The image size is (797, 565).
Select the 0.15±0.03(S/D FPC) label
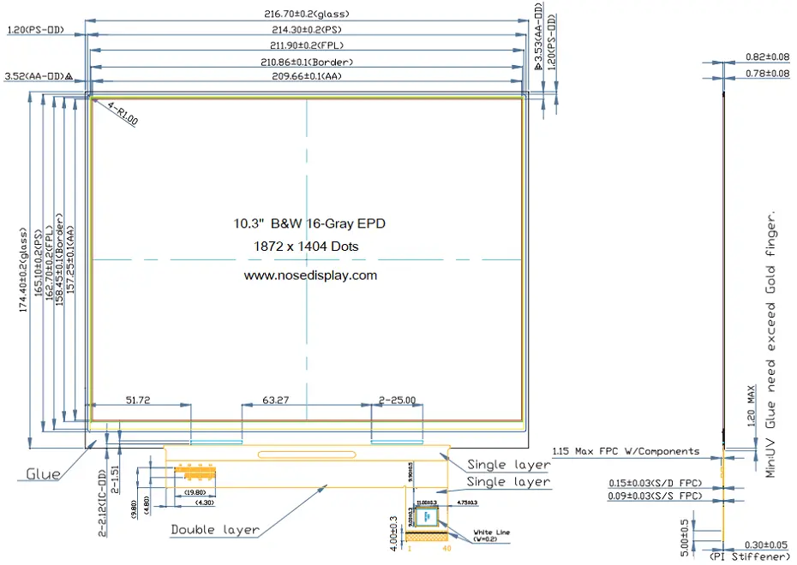click(656, 483)
